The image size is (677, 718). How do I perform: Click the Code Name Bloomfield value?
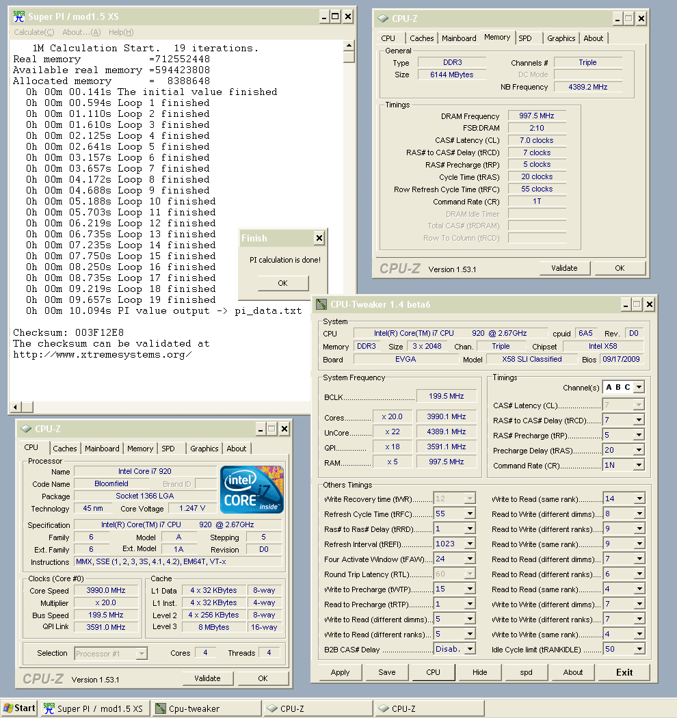pos(111,483)
